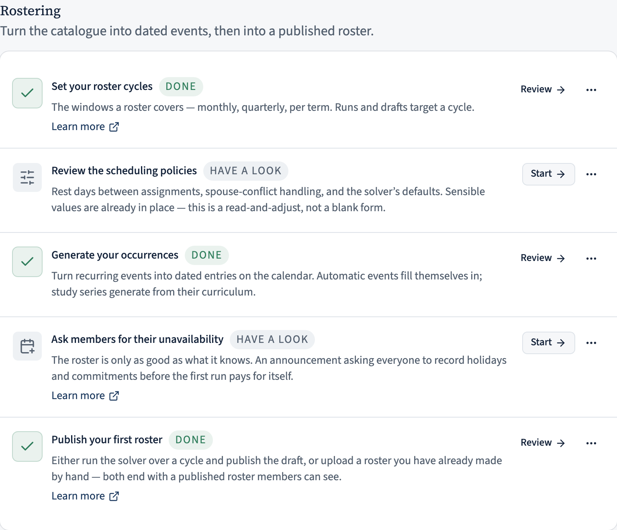This screenshot has height=530, width=617.
Task: Click the calendar-plus icon beside Ask members for unavailability
Action: point(27,346)
